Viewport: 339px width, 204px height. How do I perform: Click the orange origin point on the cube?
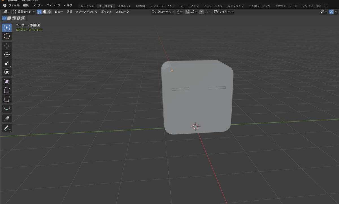coord(172,70)
